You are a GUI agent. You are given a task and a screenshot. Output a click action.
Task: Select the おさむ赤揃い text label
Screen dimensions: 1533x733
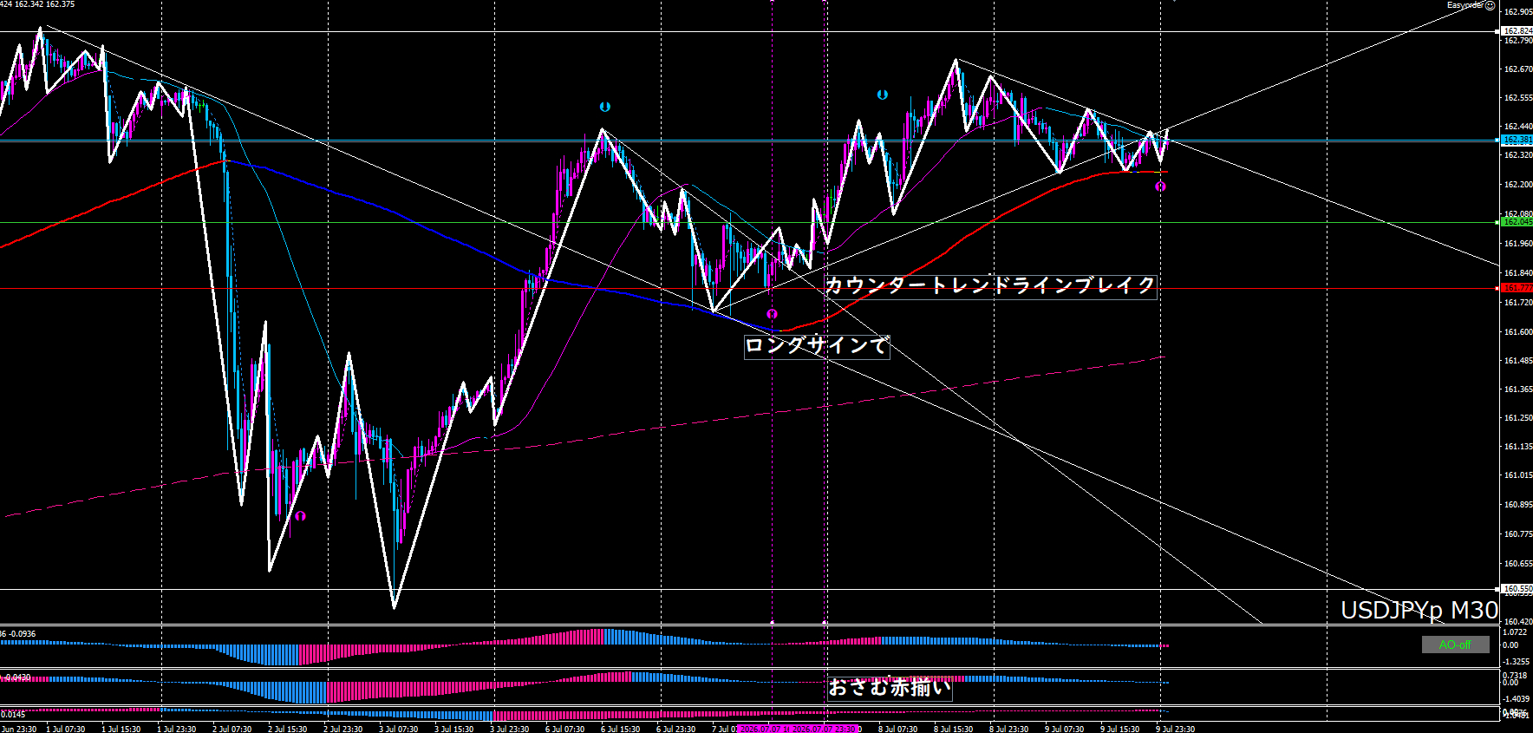[x=890, y=688]
